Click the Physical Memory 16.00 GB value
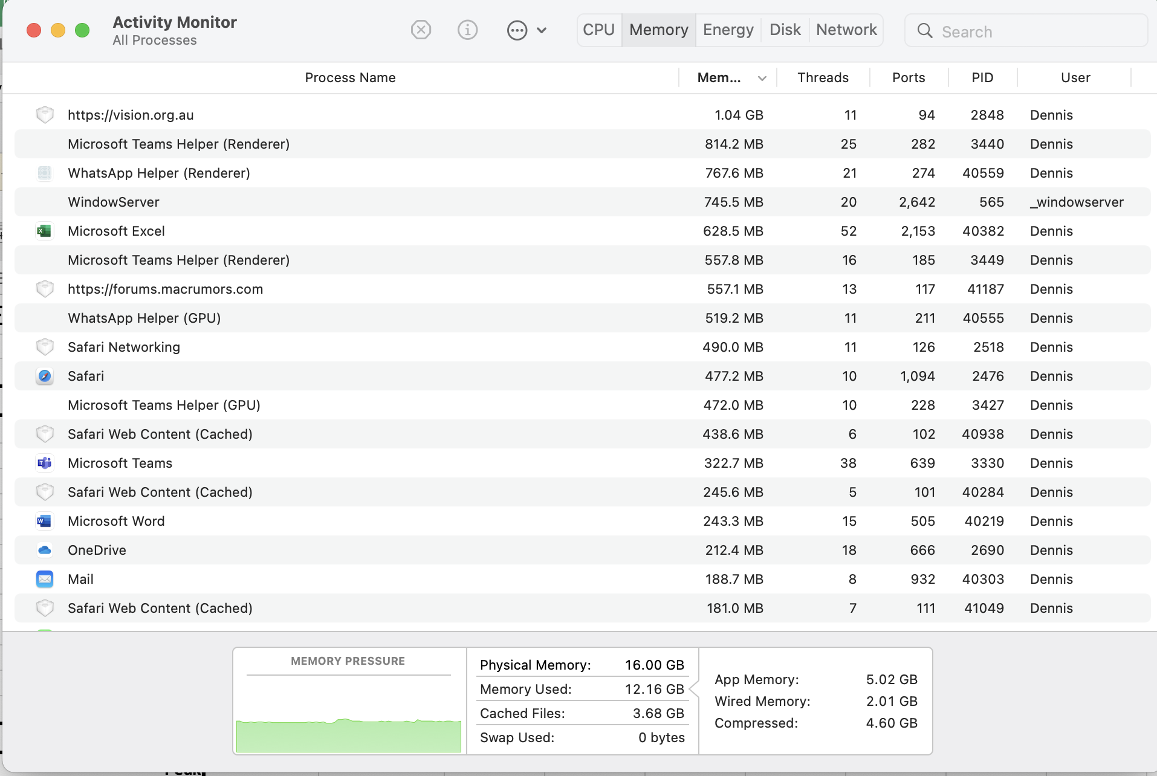 pos(654,665)
